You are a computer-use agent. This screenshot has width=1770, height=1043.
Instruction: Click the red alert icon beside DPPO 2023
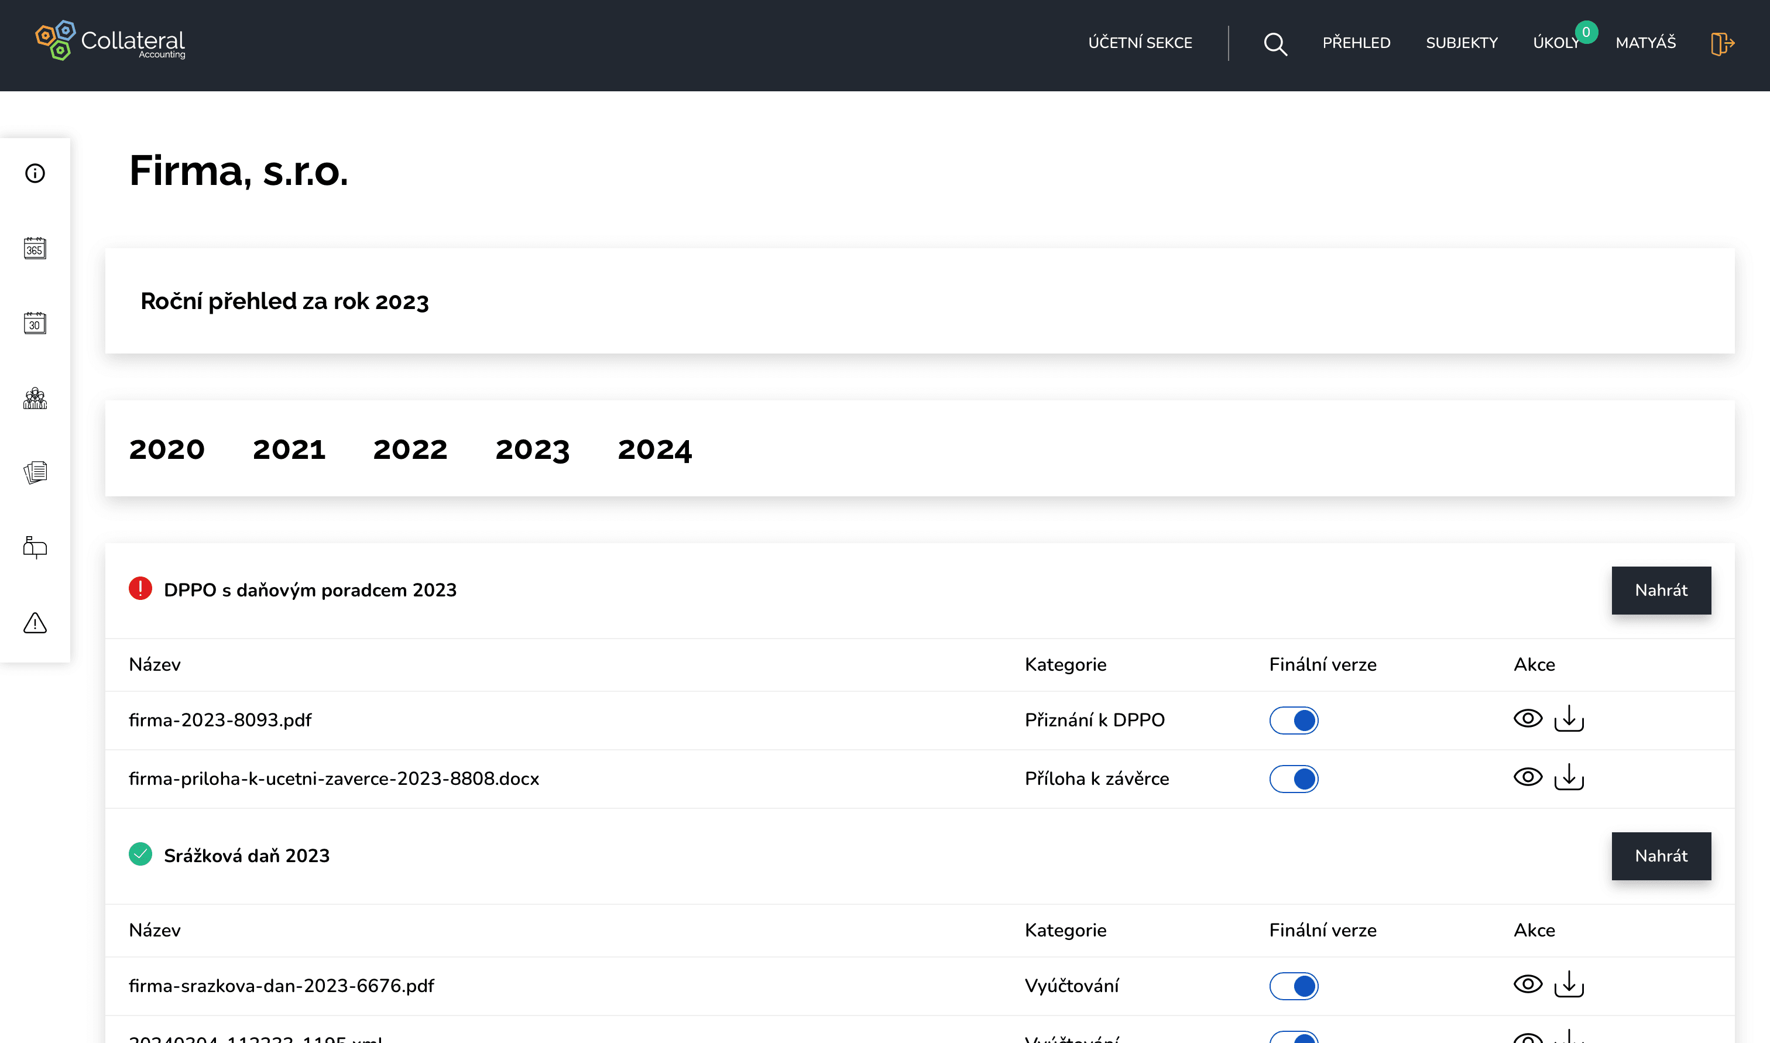pyautogui.click(x=140, y=589)
